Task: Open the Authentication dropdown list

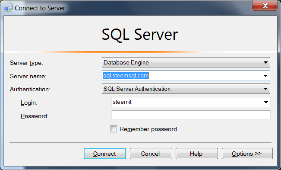Action: tap(186, 89)
